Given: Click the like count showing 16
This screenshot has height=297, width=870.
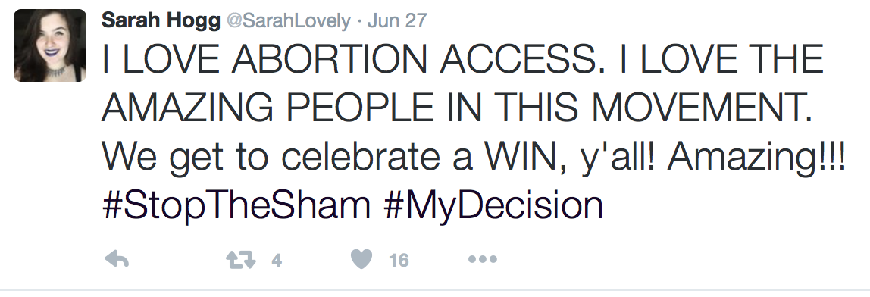Looking at the screenshot, I should click(x=399, y=260).
